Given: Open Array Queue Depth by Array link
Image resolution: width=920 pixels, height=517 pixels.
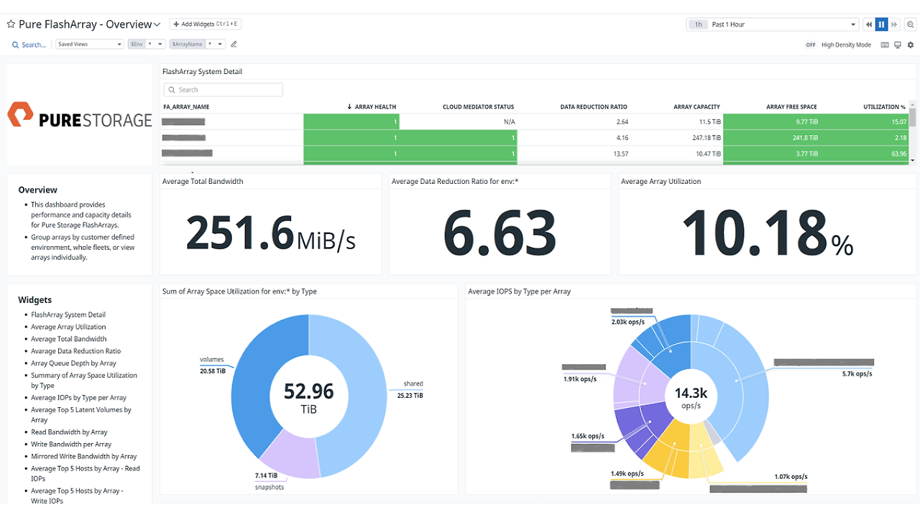Looking at the screenshot, I should (x=73, y=363).
